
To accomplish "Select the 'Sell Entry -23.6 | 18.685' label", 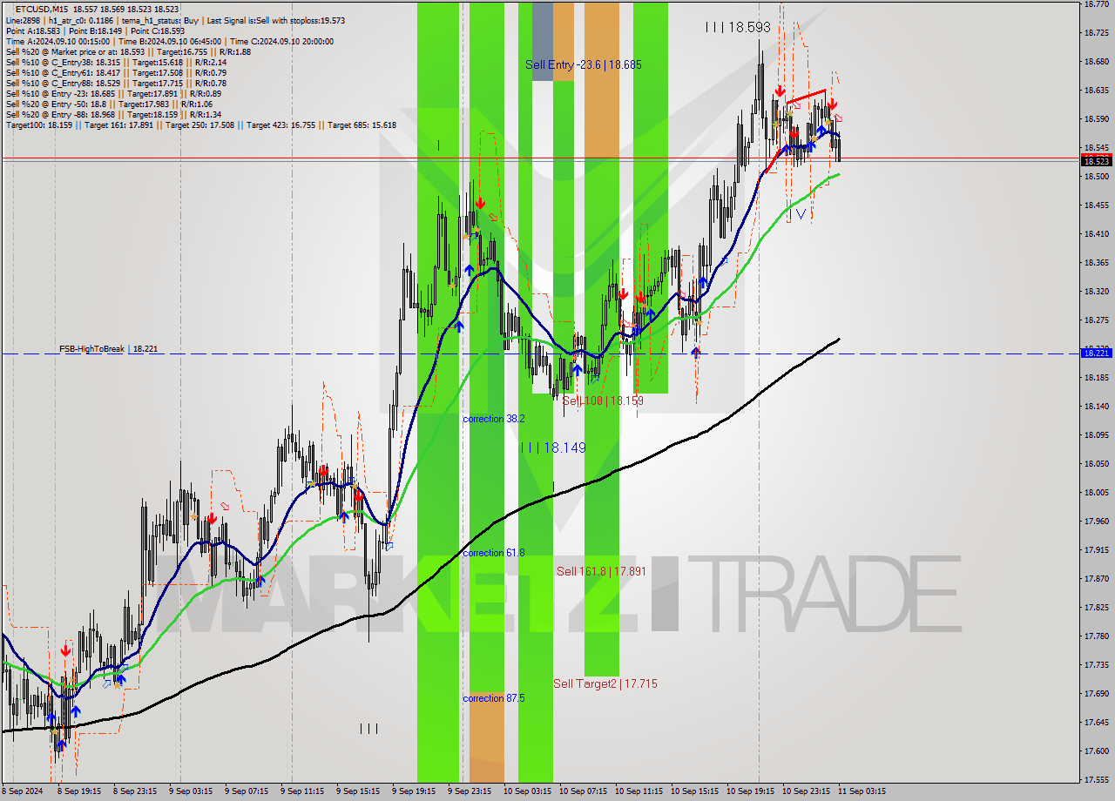I will click(584, 64).
